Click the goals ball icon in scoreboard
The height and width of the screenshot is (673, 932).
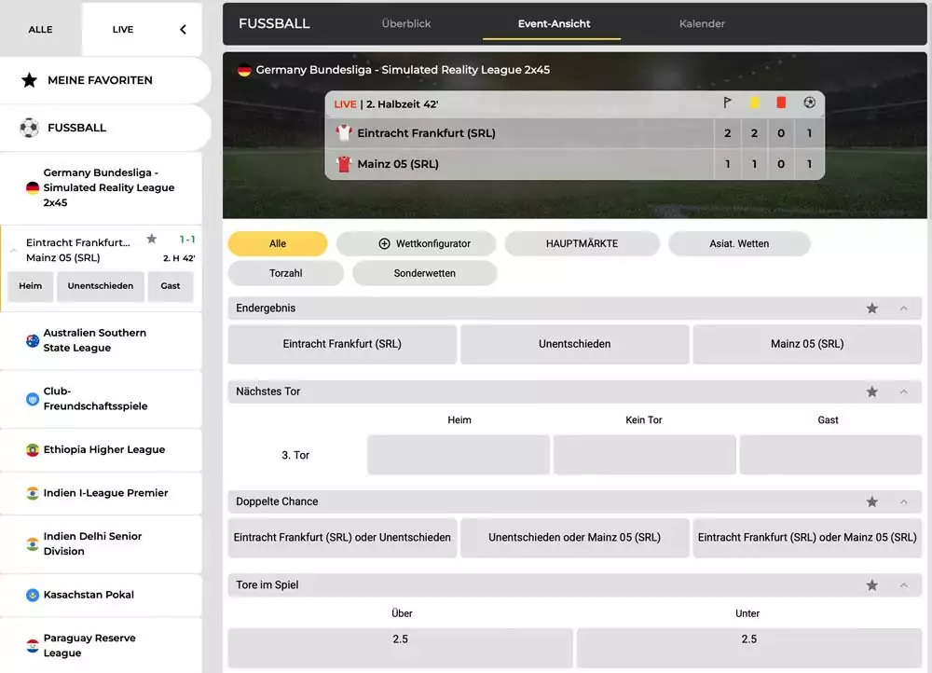point(809,103)
